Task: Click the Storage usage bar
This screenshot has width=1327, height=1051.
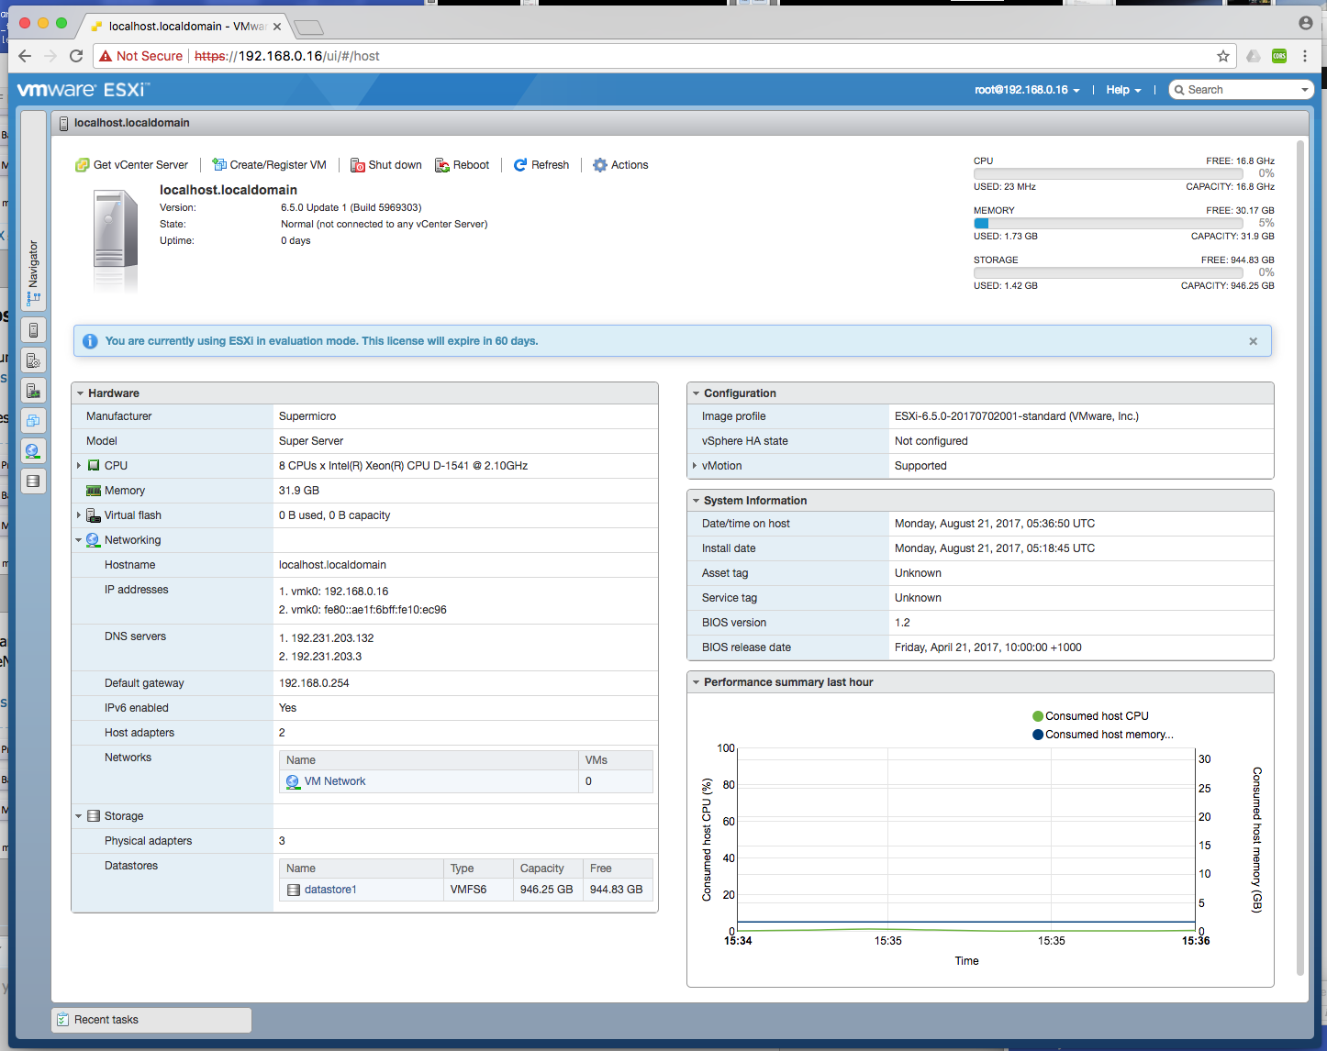Action: tap(1108, 272)
